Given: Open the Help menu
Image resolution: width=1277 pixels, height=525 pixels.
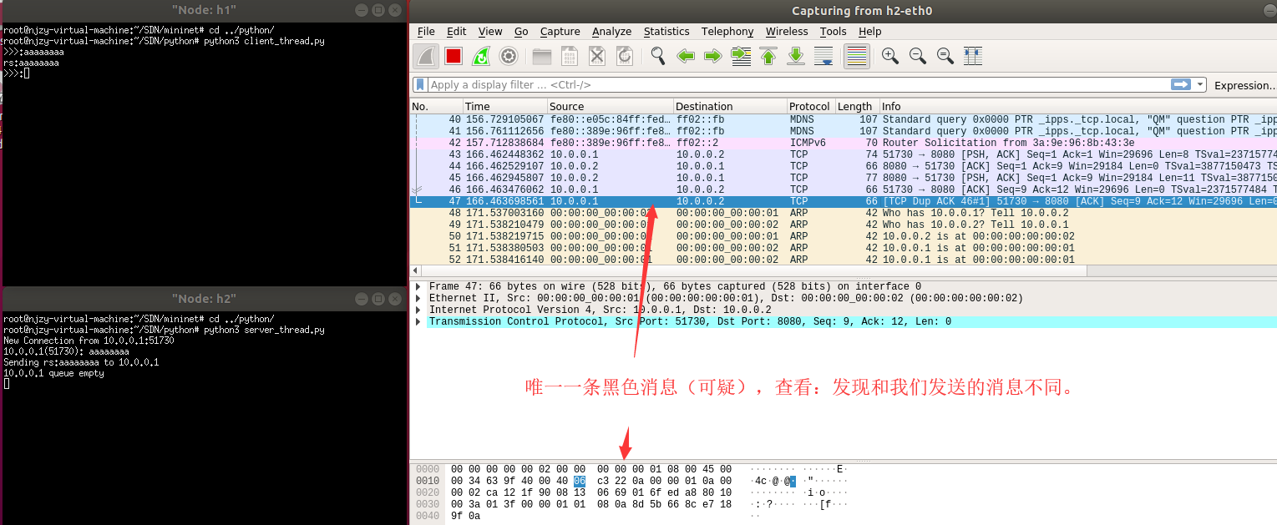Looking at the screenshot, I should click(x=869, y=32).
